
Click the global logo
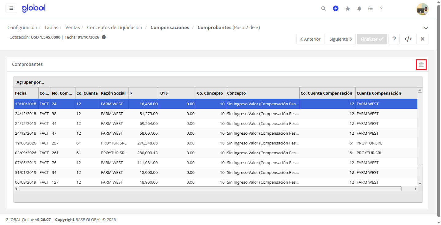(x=34, y=8)
